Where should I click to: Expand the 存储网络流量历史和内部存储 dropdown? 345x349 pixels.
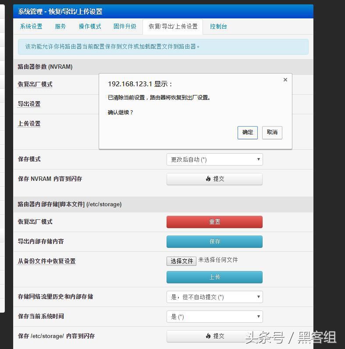215,297
